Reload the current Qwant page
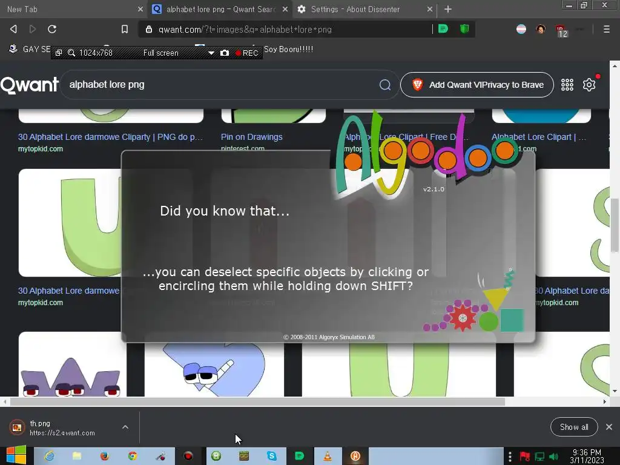Screen dimensions: 620x465 click(52, 29)
